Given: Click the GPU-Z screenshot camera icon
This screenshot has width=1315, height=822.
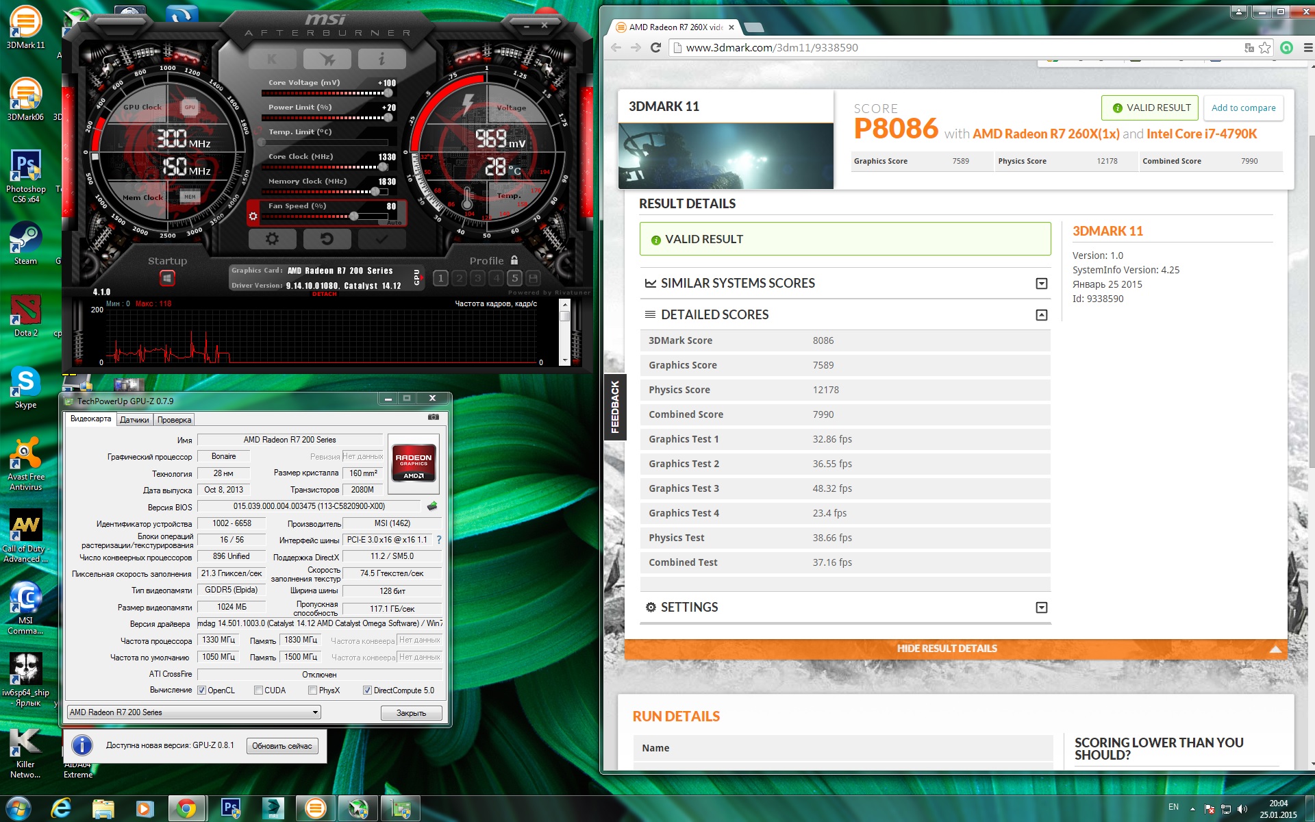Looking at the screenshot, I should click(x=434, y=417).
